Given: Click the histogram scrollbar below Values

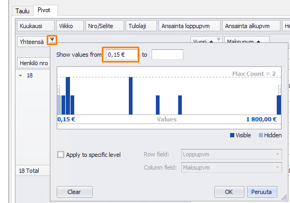Looking at the screenshot, I should (x=169, y=127).
